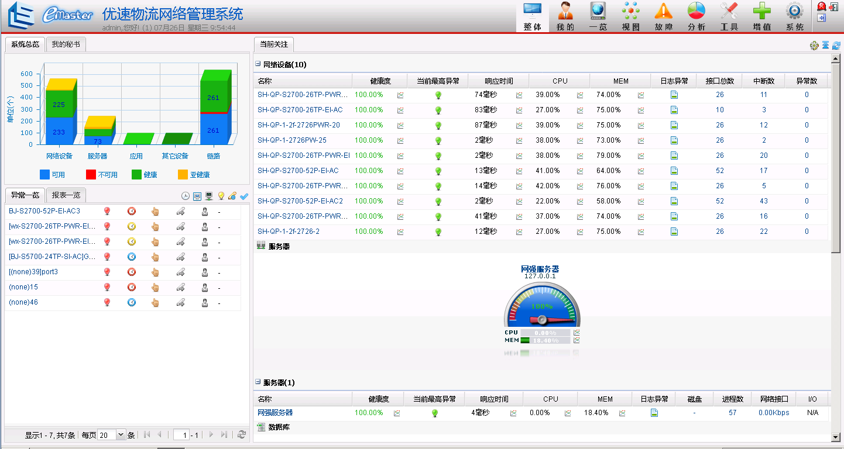This screenshot has height=449, width=844.
Task: Click the hand icon for [(none)39]port3
Action: (x=156, y=272)
